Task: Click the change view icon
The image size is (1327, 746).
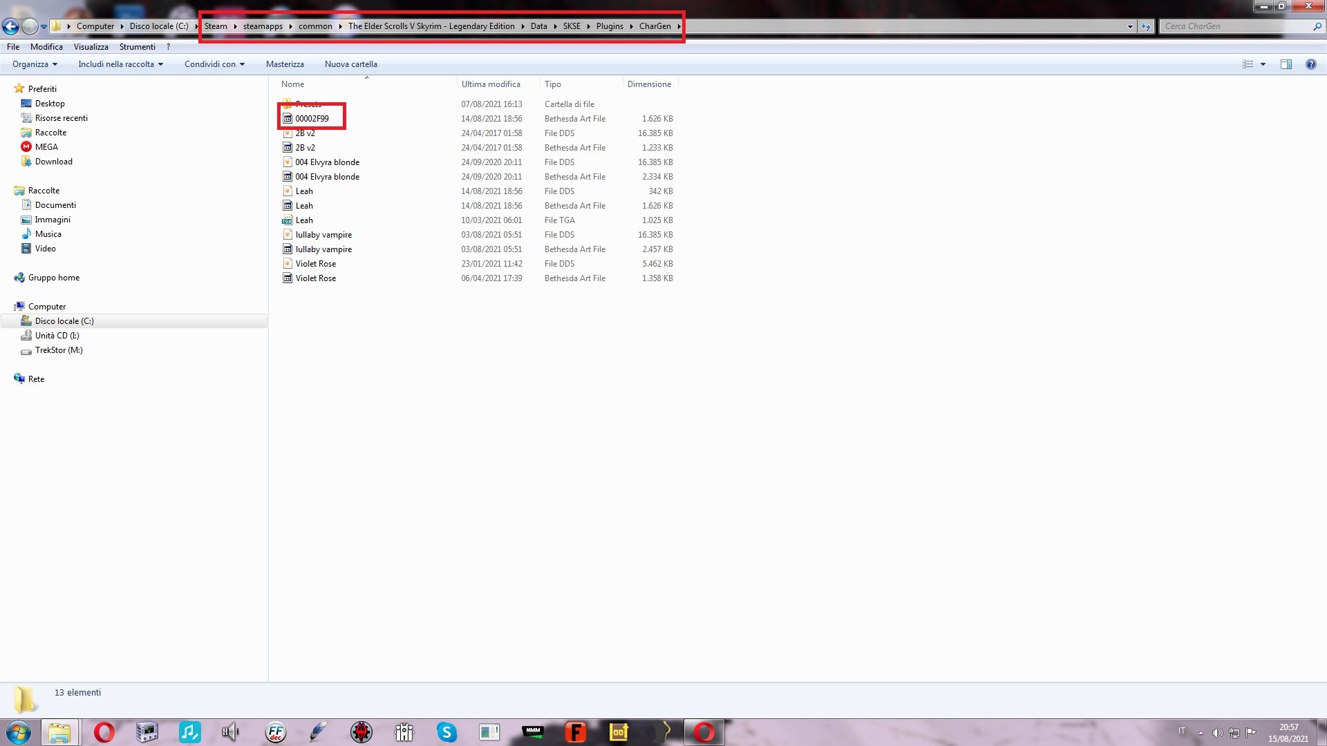Action: pos(1248,64)
